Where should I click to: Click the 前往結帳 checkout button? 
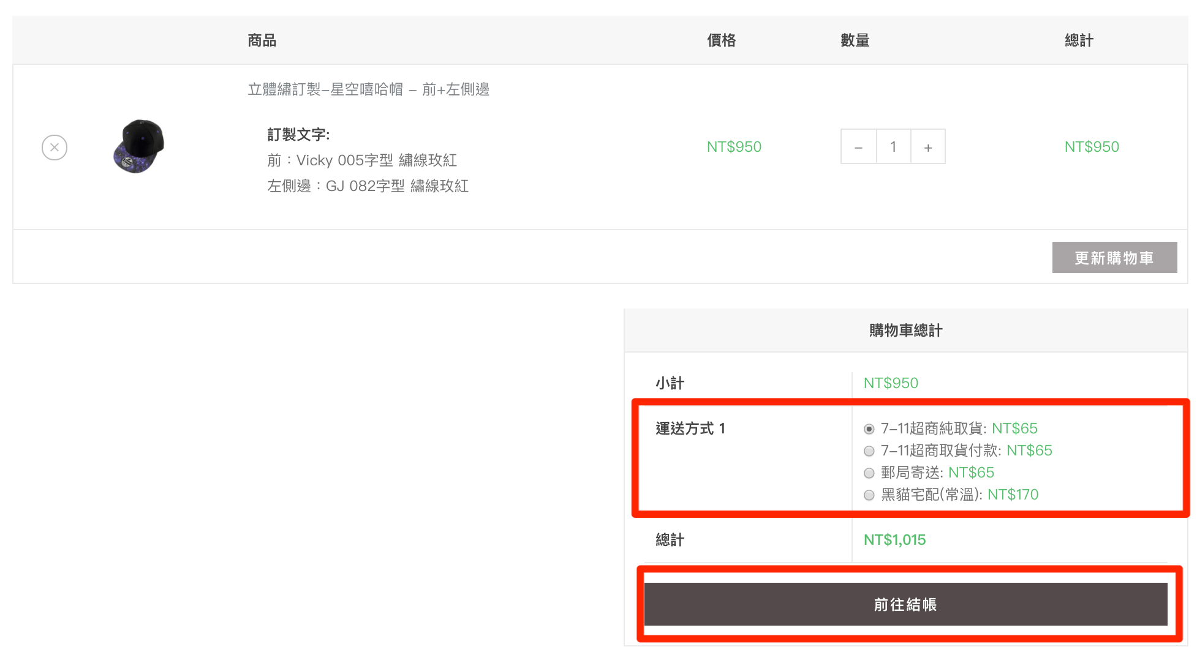[x=905, y=604]
